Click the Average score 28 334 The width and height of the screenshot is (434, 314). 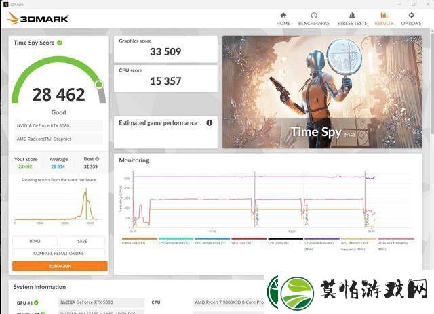[x=58, y=166]
